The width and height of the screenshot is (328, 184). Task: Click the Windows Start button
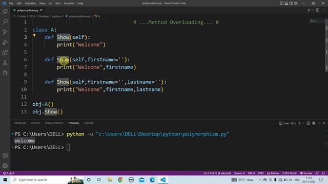[5, 179]
